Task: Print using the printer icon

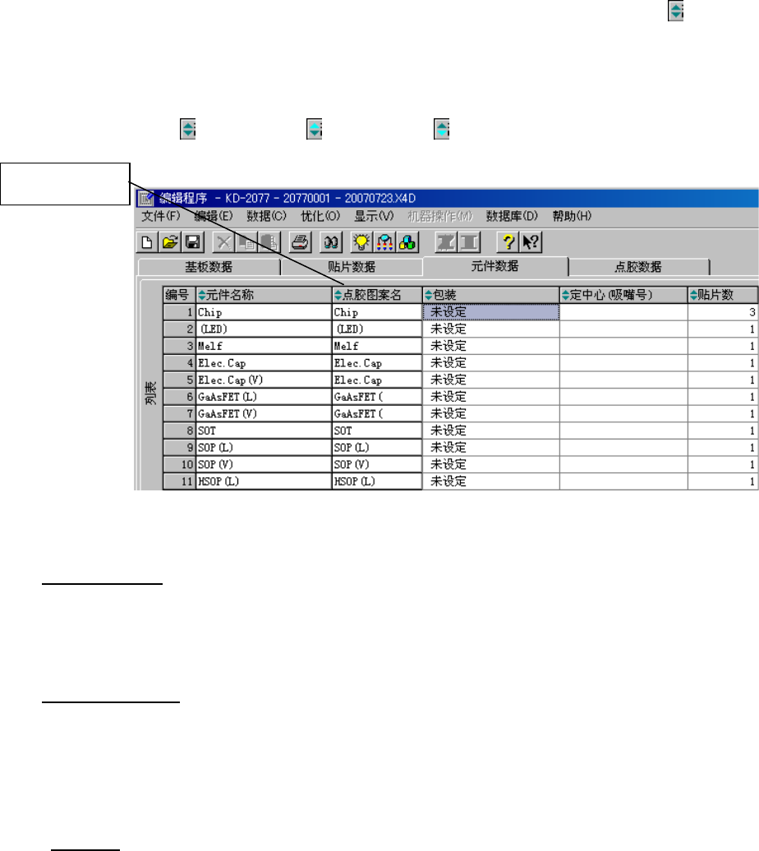Action: point(300,242)
